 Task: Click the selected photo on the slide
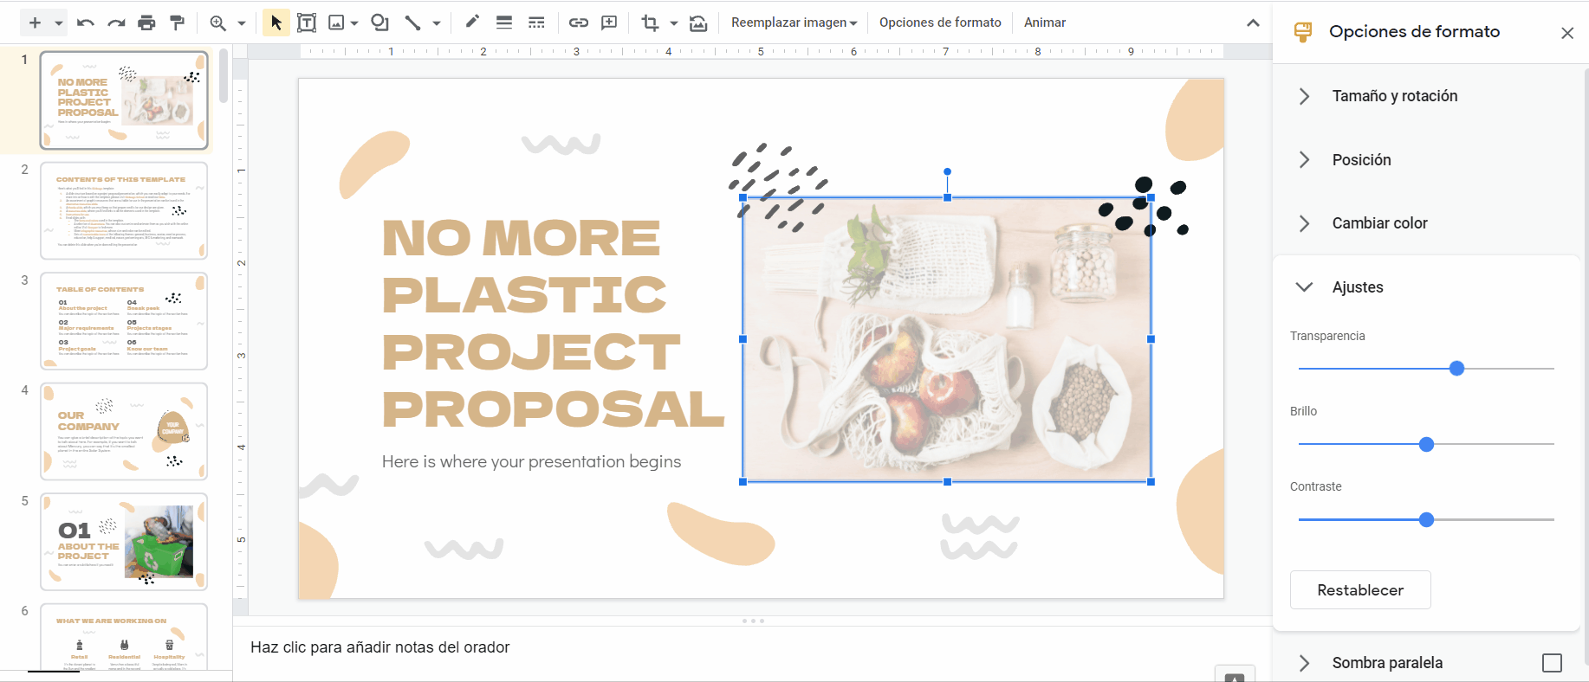(947, 339)
